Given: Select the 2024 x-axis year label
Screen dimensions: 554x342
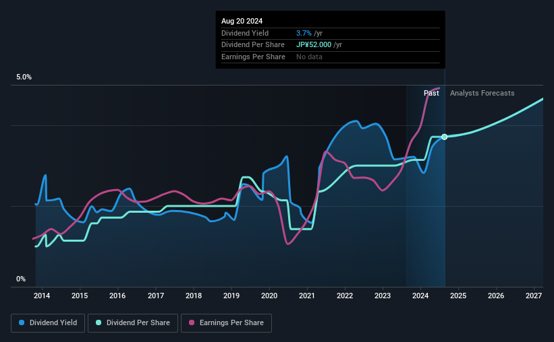Looking at the screenshot, I should click(420, 296).
